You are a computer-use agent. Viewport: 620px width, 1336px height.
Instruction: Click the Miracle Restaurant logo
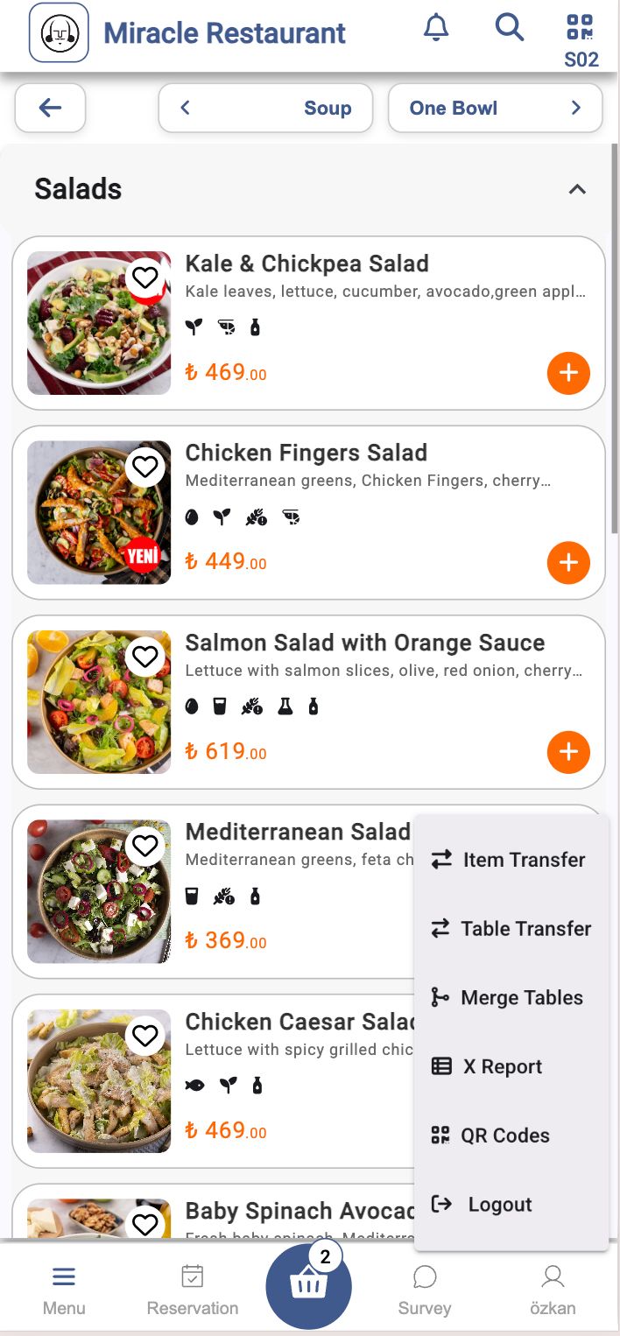click(x=59, y=33)
